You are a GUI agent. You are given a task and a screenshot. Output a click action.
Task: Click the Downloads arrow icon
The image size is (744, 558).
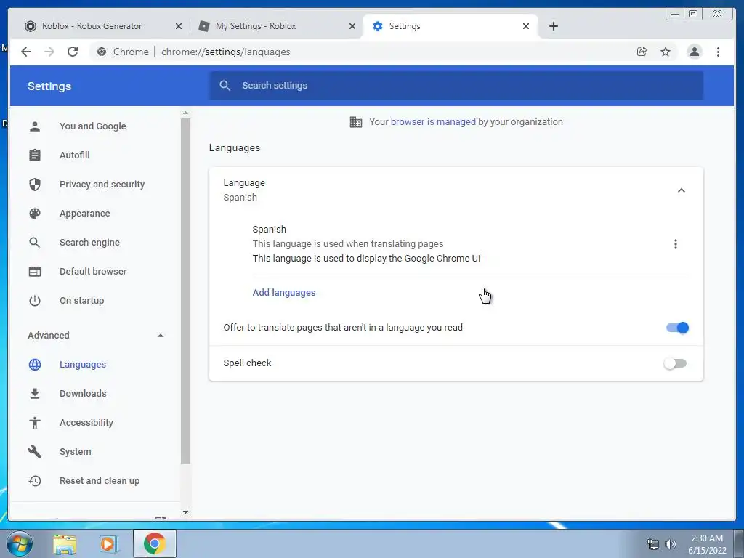[35, 393]
